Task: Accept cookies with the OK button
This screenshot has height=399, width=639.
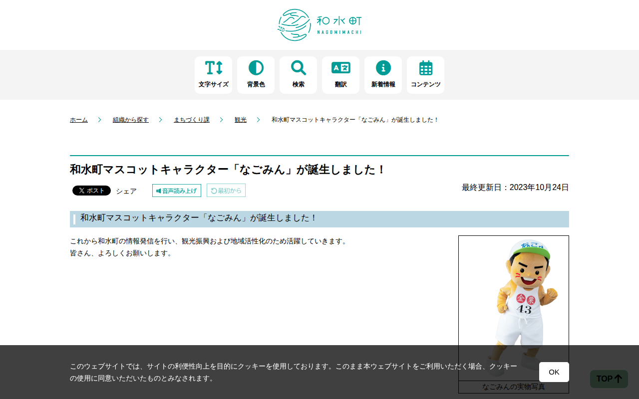Action: (554, 372)
